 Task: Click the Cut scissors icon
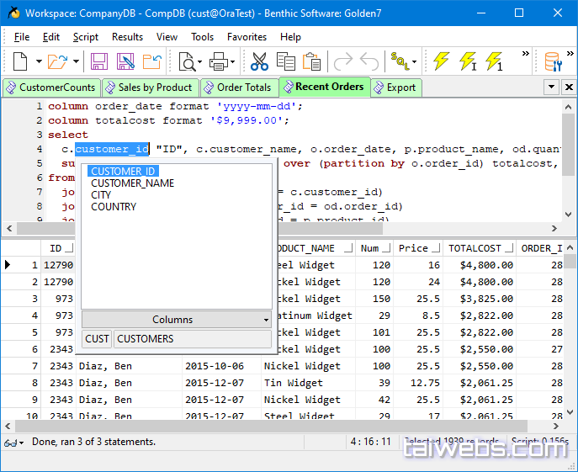click(x=259, y=61)
